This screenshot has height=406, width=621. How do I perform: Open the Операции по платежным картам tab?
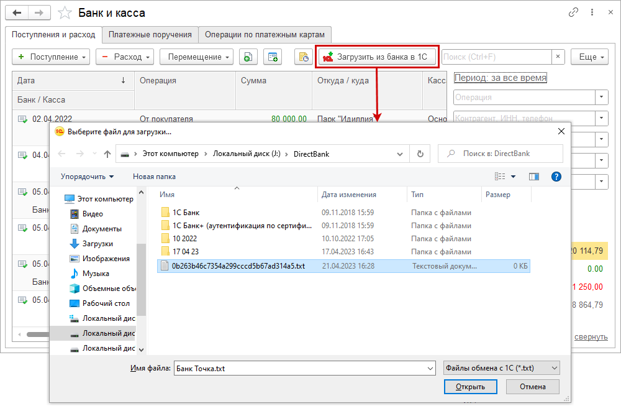click(265, 34)
